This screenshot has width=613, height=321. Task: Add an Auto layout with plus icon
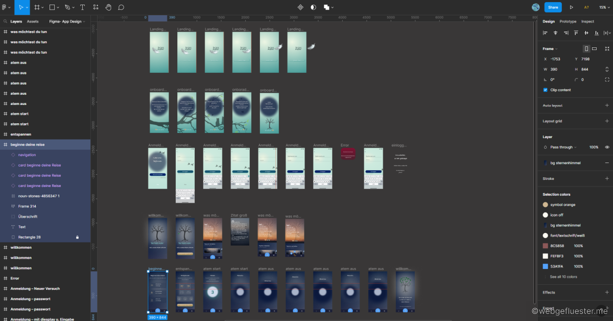pos(607,105)
